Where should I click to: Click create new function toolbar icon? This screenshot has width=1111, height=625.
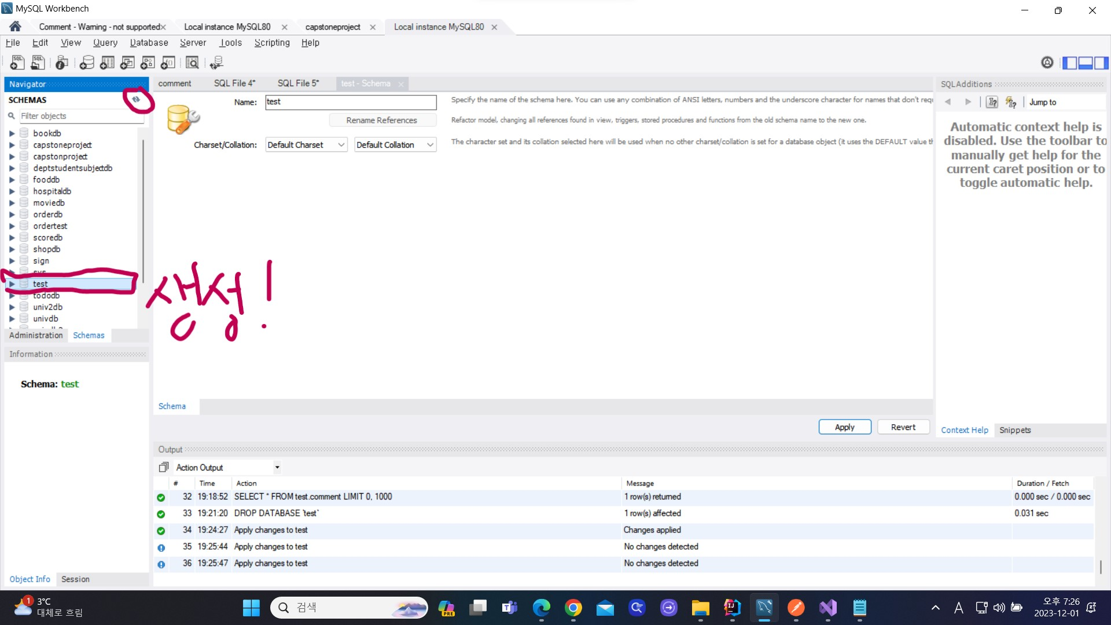point(168,62)
